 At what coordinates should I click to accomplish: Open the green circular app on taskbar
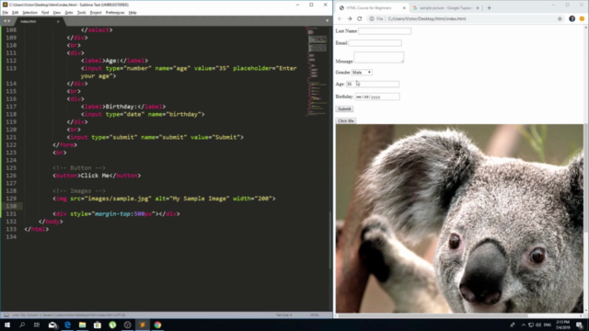[x=112, y=325]
